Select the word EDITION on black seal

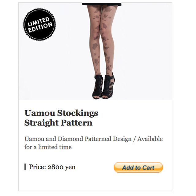tap(40, 27)
